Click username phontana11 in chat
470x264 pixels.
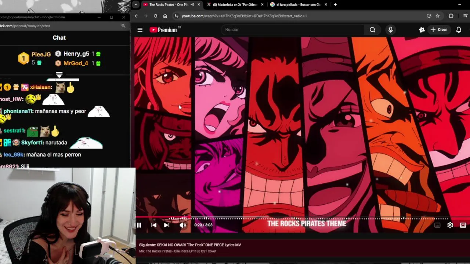(x=18, y=111)
